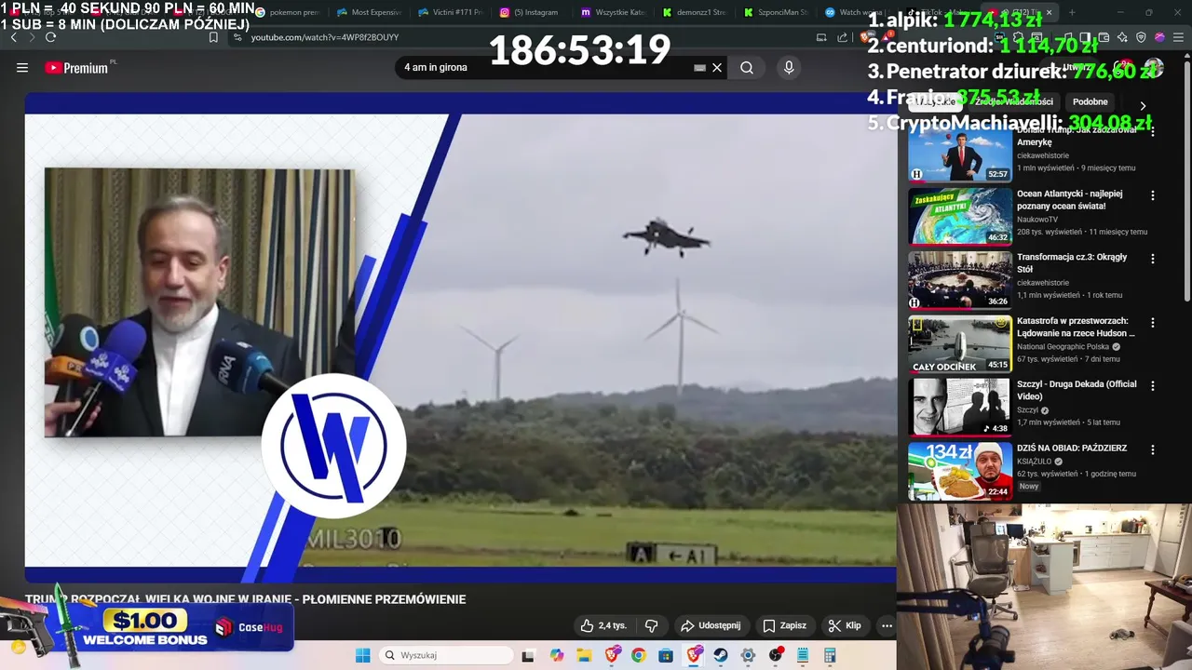The width and height of the screenshot is (1192, 670).
Task: Show more filter chips with right chevron
Action: click(x=1143, y=105)
